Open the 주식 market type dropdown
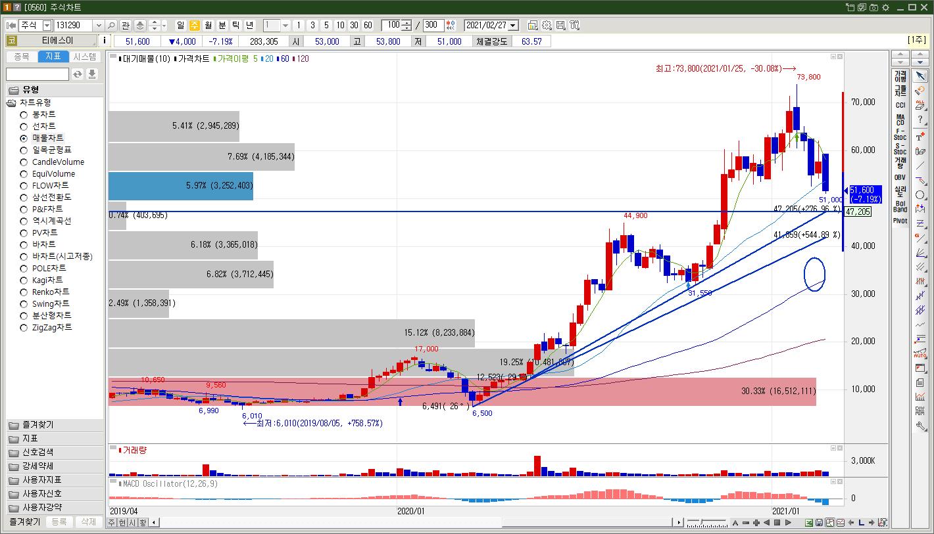 [x=47, y=25]
